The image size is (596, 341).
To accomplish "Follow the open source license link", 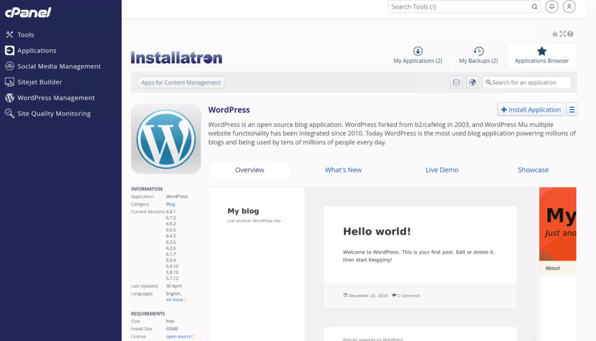I will coord(178,336).
